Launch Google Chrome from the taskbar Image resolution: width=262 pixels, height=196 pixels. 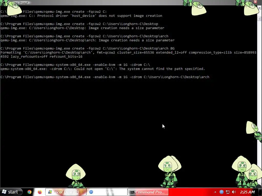click(x=29, y=192)
